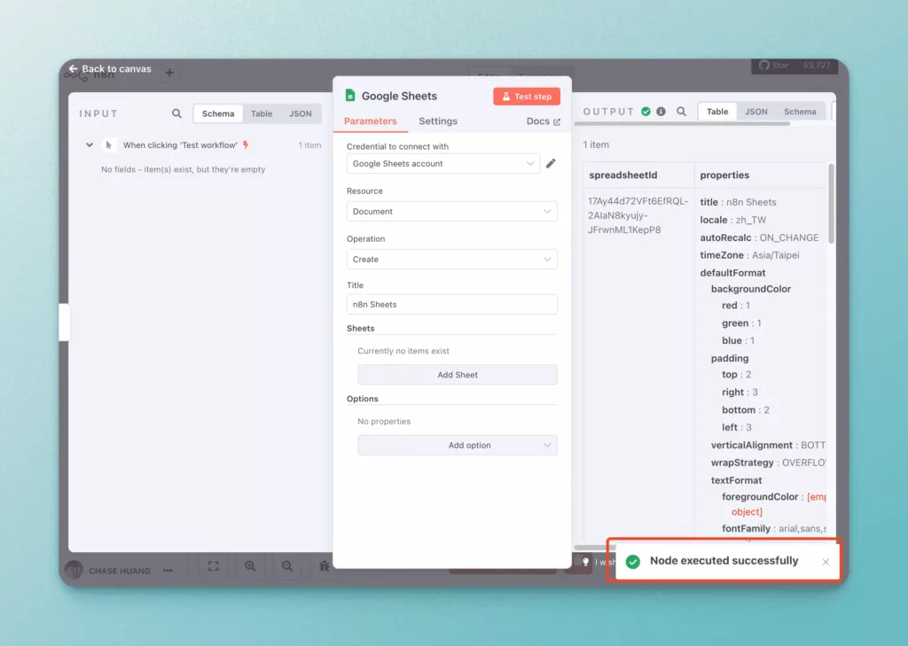Open the Google Sheets account credential dropdown
Viewport: 908px width, 646px height.
(443, 164)
